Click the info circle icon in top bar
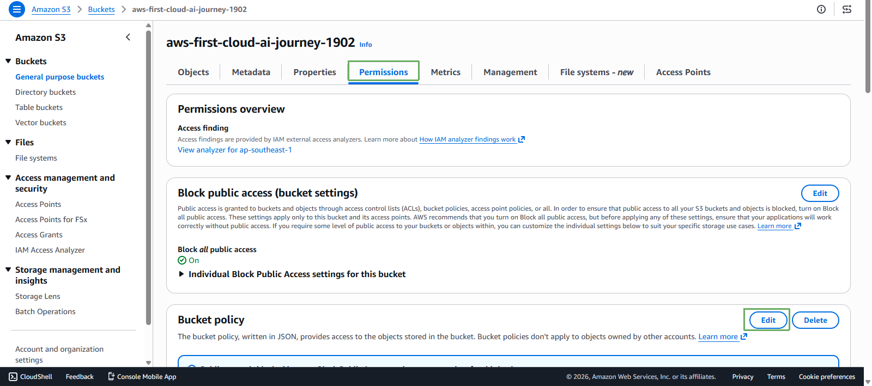This screenshot has height=386, width=872. (x=821, y=9)
